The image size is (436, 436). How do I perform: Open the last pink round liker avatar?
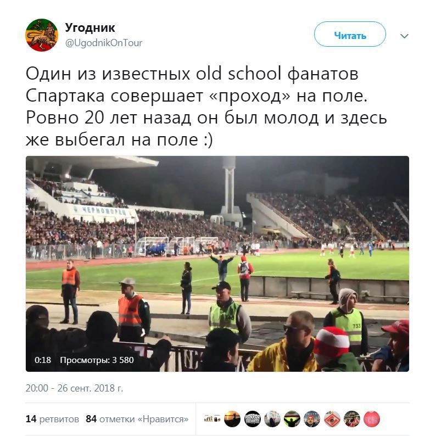click(x=372, y=419)
